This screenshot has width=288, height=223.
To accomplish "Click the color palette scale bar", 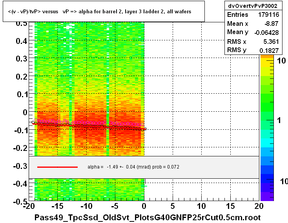I will pyautogui.click(x=267, y=128).
